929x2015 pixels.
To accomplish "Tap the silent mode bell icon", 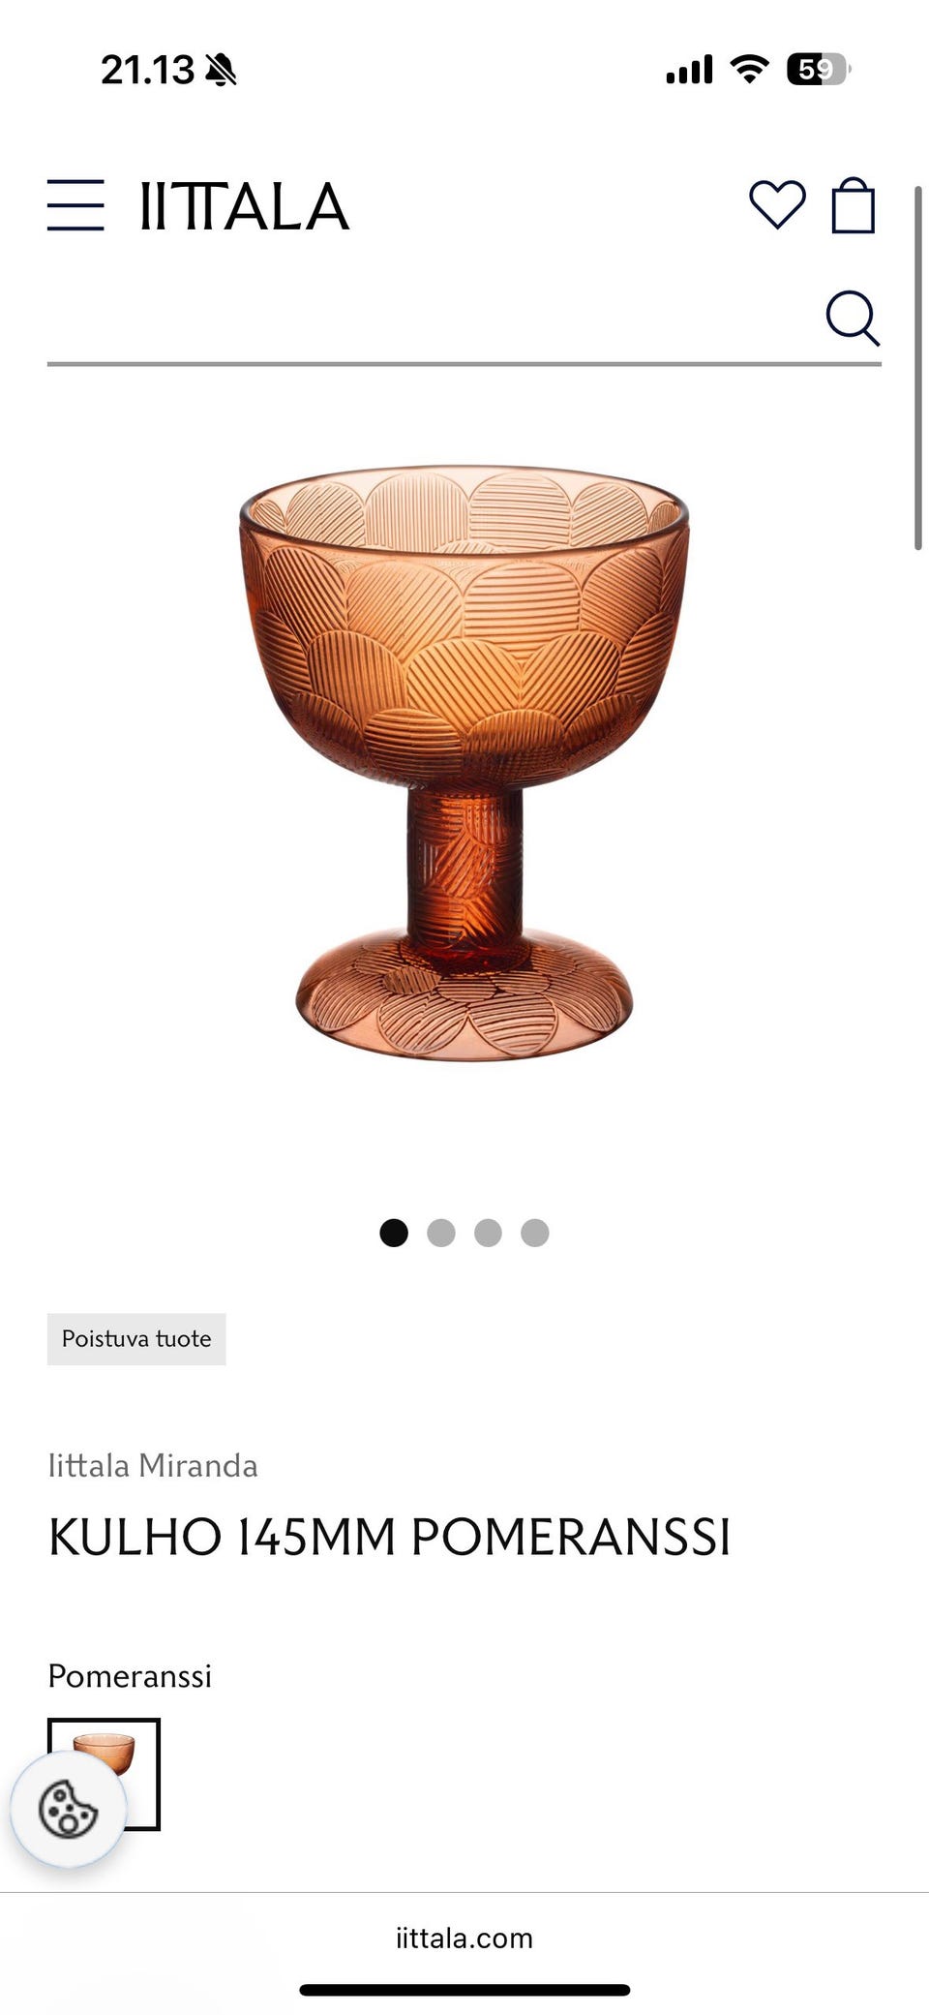I will click(221, 70).
